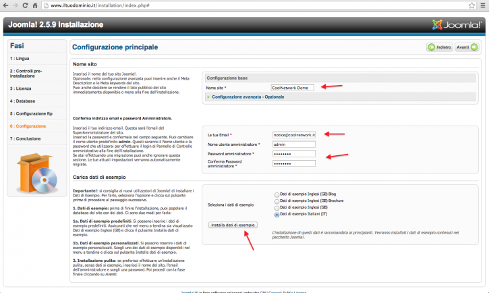The height and width of the screenshot is (293, 489).
Task: Click Installa dati di esempio button
Action: [x=233, y=225]
